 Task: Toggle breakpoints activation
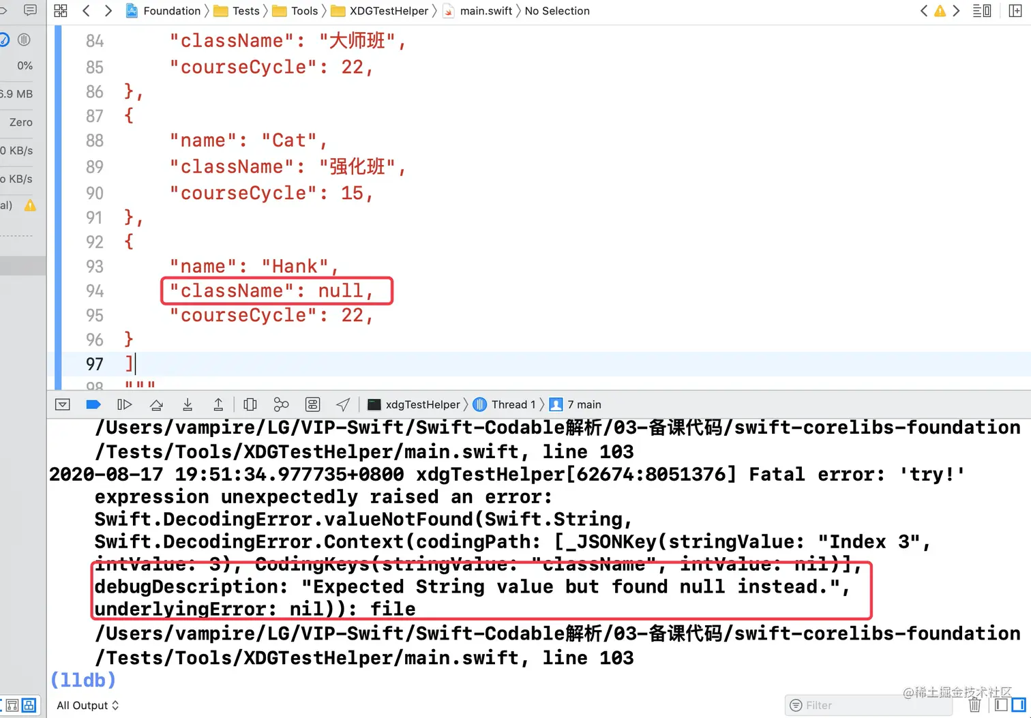tap(93, 404)
